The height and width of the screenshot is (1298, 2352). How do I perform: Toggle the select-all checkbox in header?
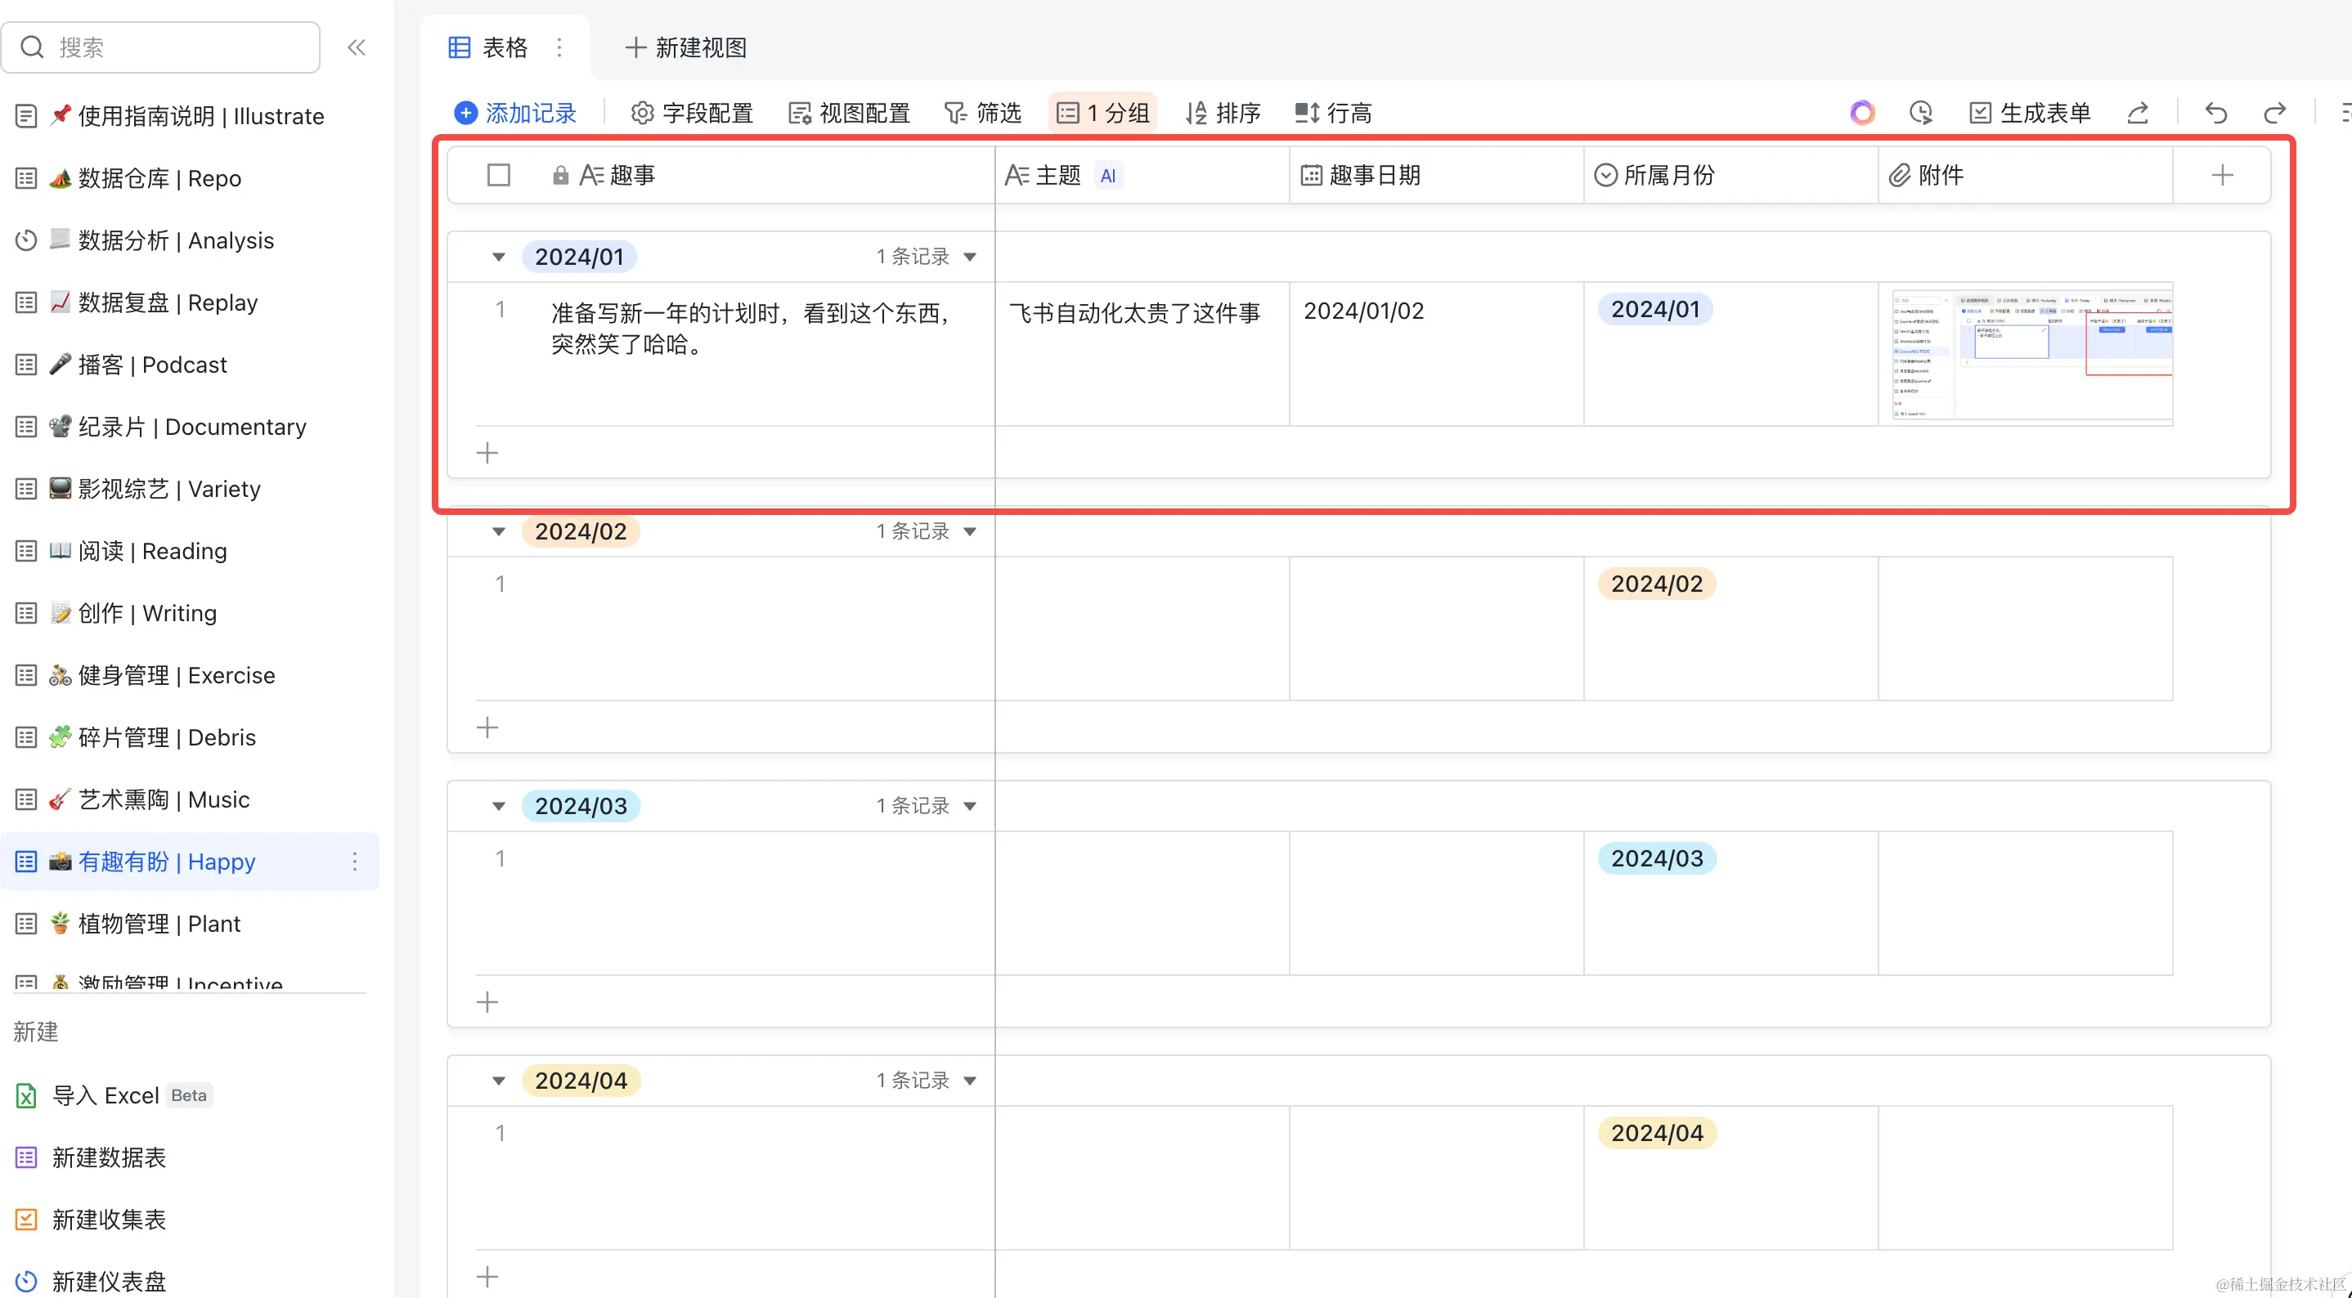click(499, 175)
